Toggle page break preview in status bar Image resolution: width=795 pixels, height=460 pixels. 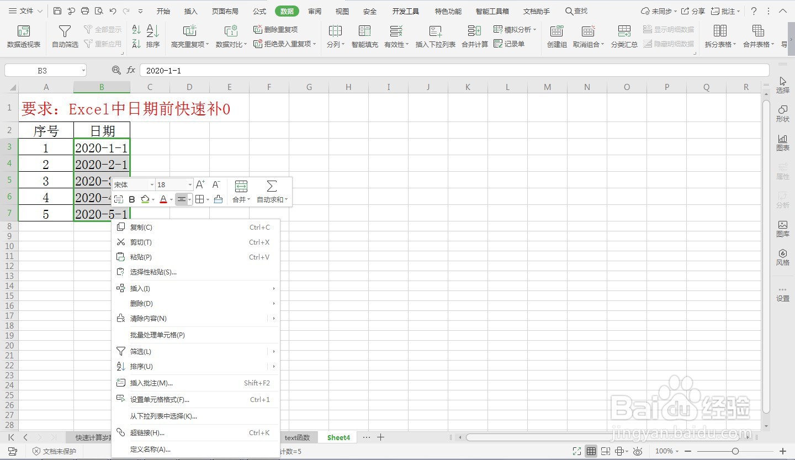(606, 451)
